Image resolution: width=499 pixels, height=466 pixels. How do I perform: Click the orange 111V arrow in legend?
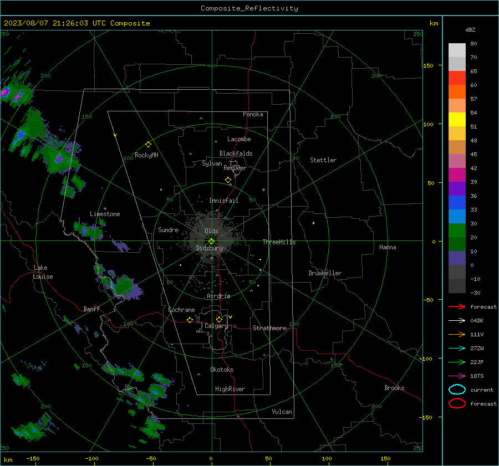(x=457, y=334)
